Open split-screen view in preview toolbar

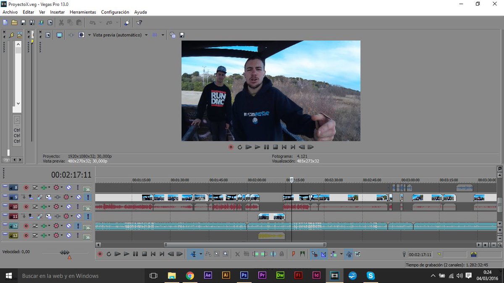click(x=81, y=35)
